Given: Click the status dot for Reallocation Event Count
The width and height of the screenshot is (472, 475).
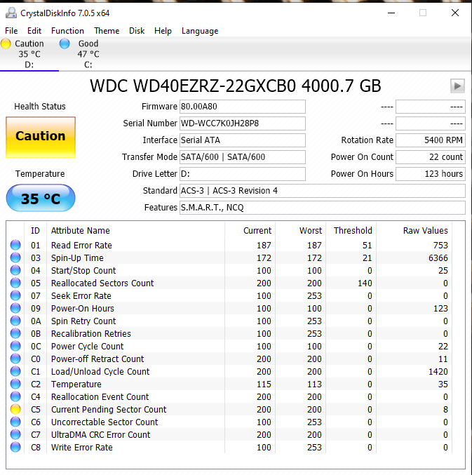Looking at the screenshot, I should pyautogui.click(x=15, y=396).
